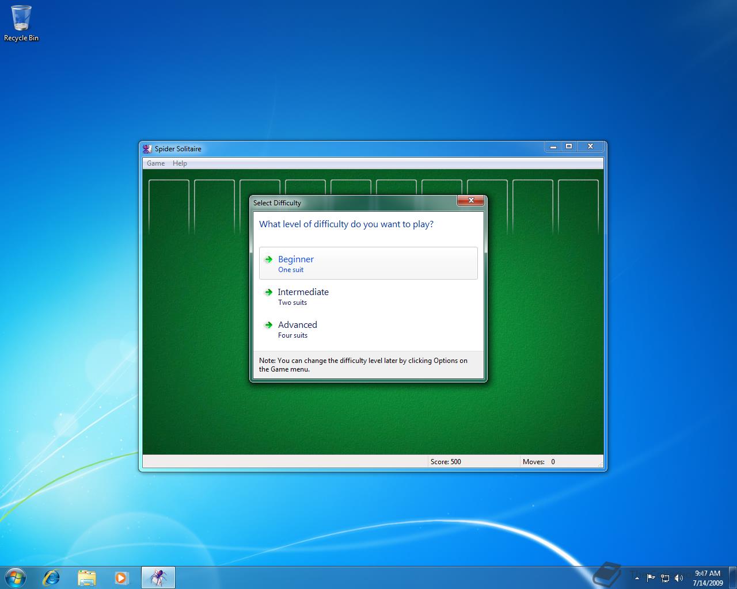Click the note about changing difficulty later
Viewport: 737px width, 589px height.
point(363,365)
